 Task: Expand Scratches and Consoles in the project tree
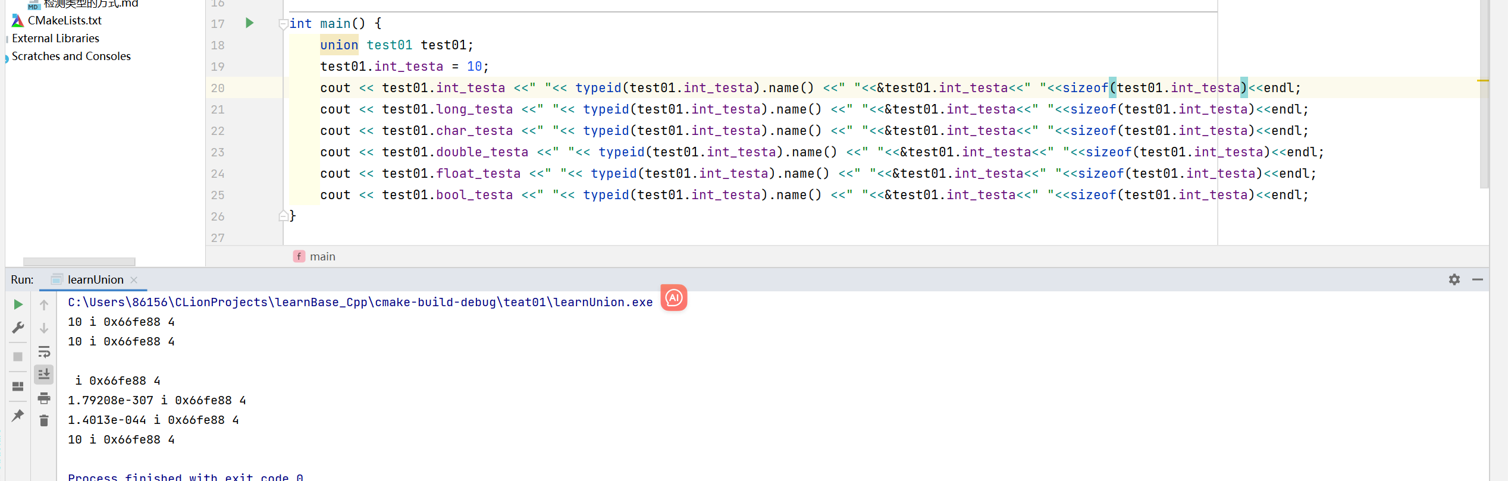(71, 56)
